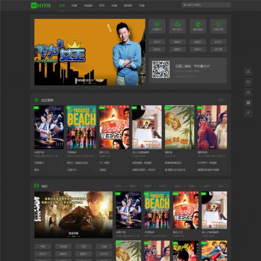Expand 更多 link in 最近更新 section
The height and width of the screenshot is (261, 261).
coord(222,100)
